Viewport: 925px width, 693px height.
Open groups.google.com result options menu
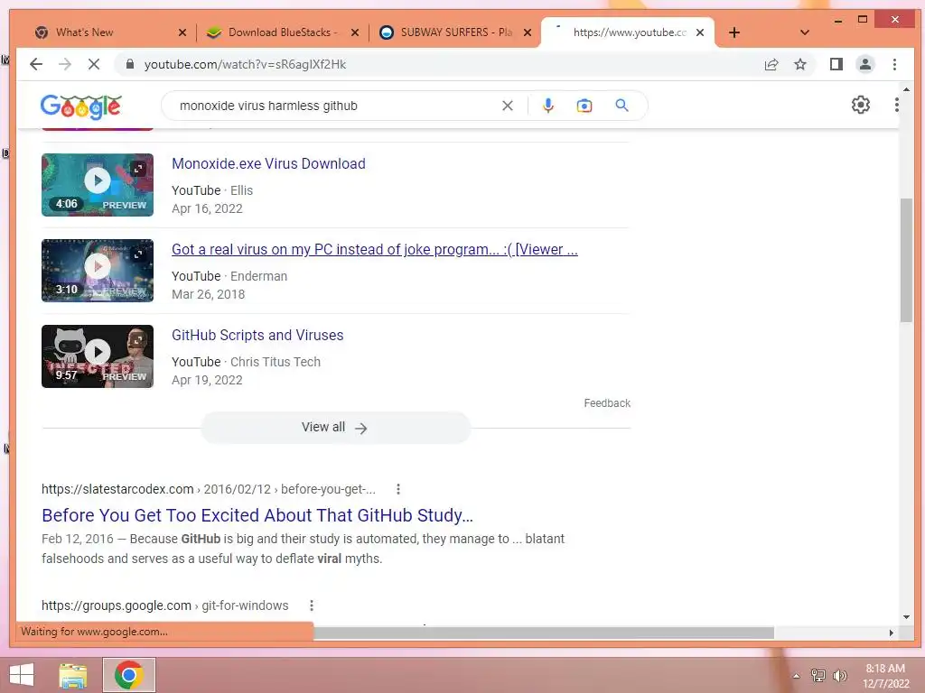click(312, 605)
